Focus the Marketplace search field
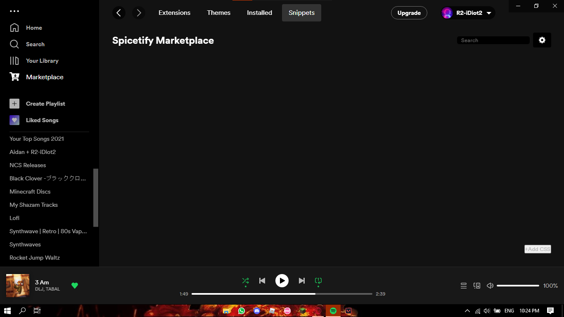The width and height of the screenshot is (564, 317). click(x=493, y=40)
